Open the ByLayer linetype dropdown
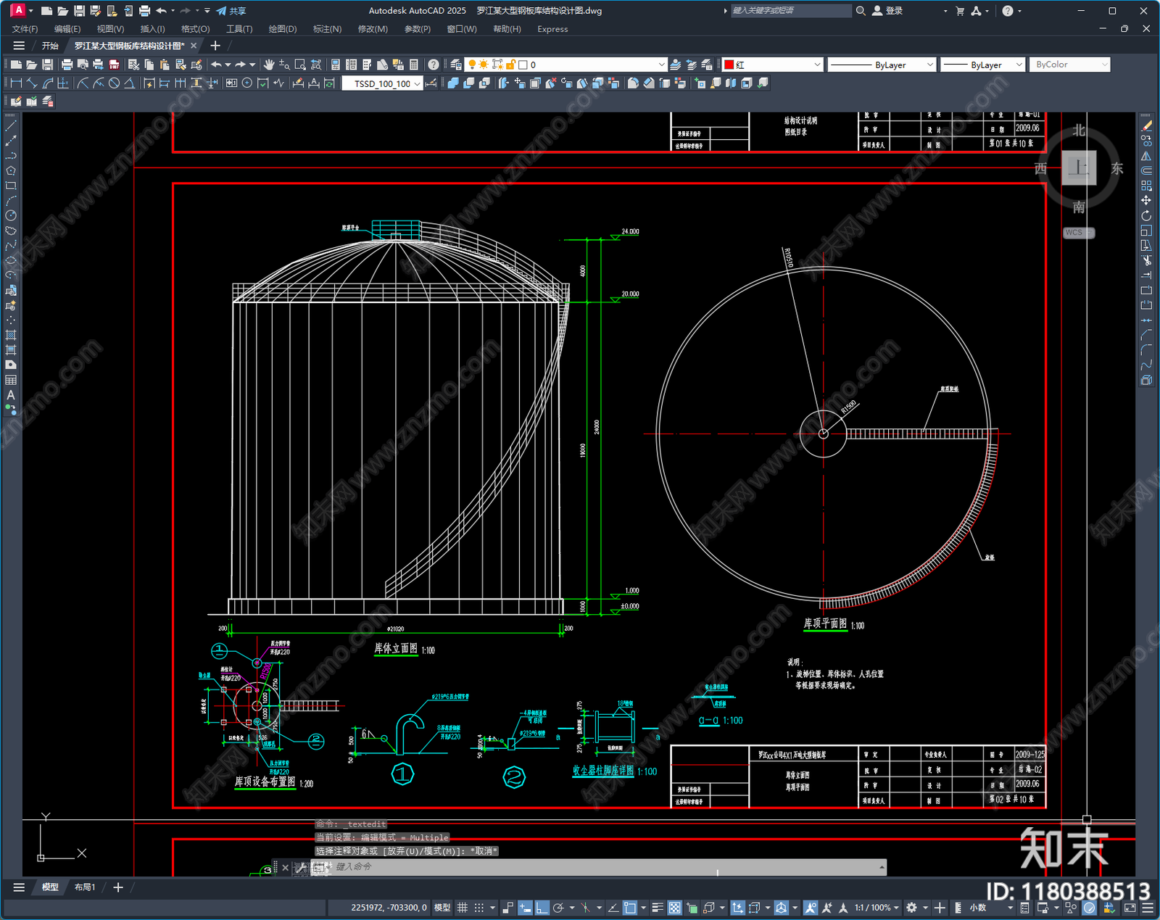 point(882,65)
